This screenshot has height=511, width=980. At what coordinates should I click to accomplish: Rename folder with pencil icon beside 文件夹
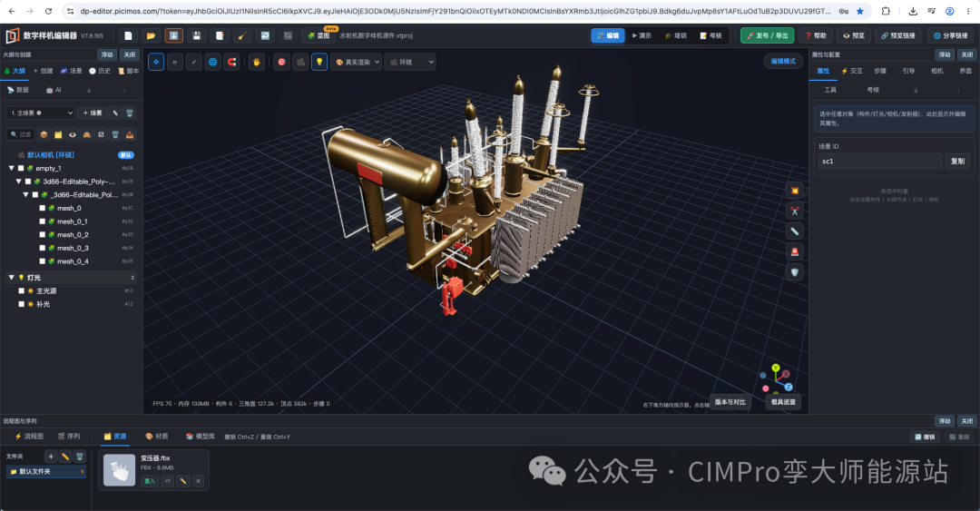coord(65,457)
